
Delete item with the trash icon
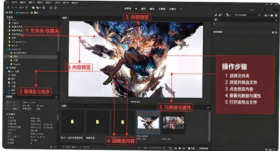click(x=276, y=15)
